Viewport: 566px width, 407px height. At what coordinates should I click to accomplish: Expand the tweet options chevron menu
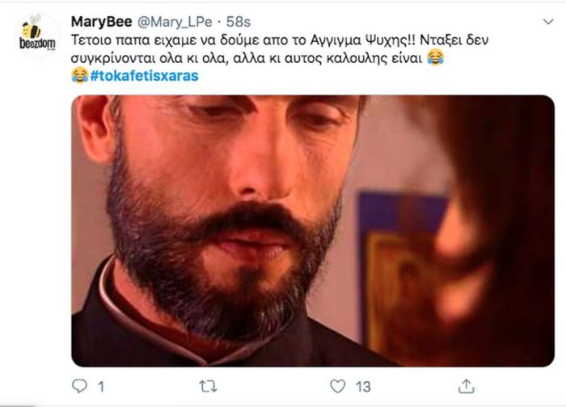[x=548, y=22]
